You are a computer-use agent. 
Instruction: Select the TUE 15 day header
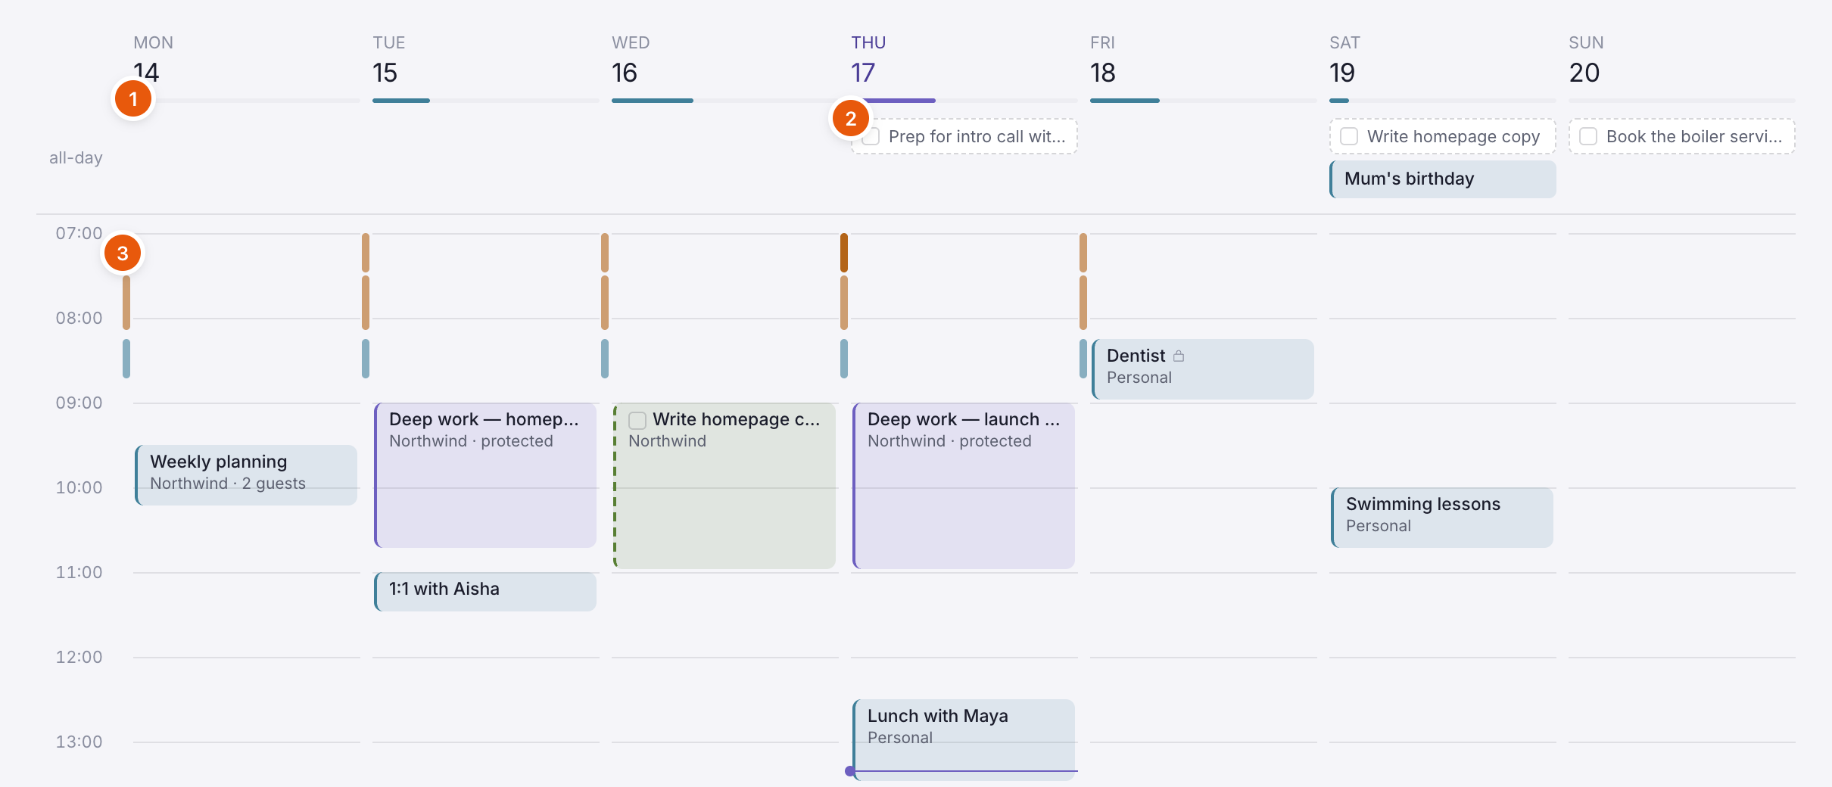click(389, 60)
